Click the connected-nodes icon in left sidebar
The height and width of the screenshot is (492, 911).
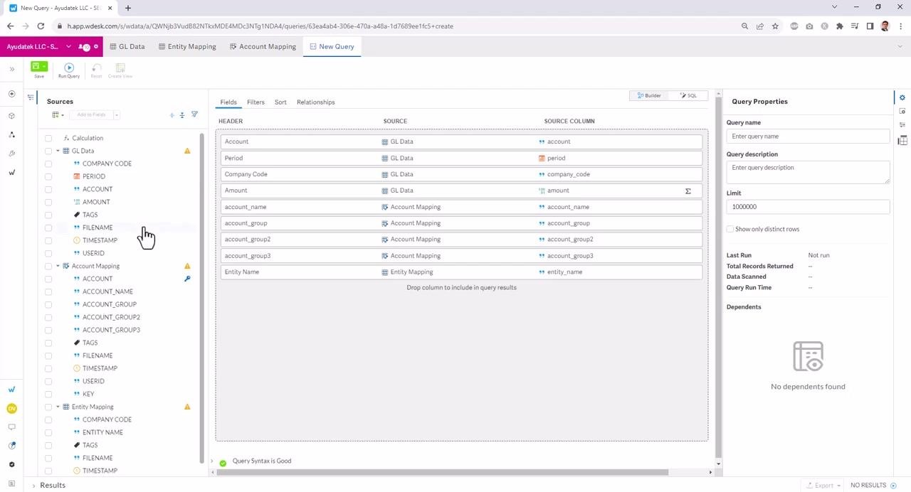(x=11, y=134)
